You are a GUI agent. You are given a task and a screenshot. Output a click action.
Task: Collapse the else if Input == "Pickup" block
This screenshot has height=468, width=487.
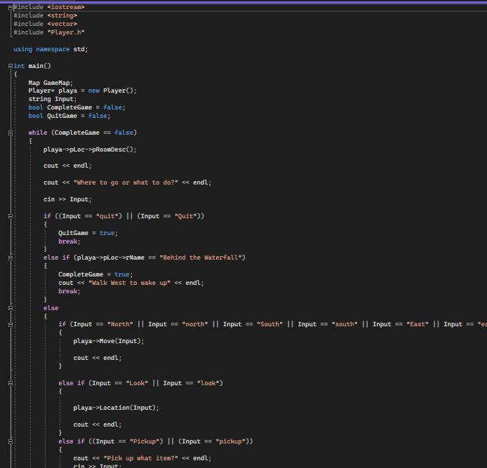(11, 441)
